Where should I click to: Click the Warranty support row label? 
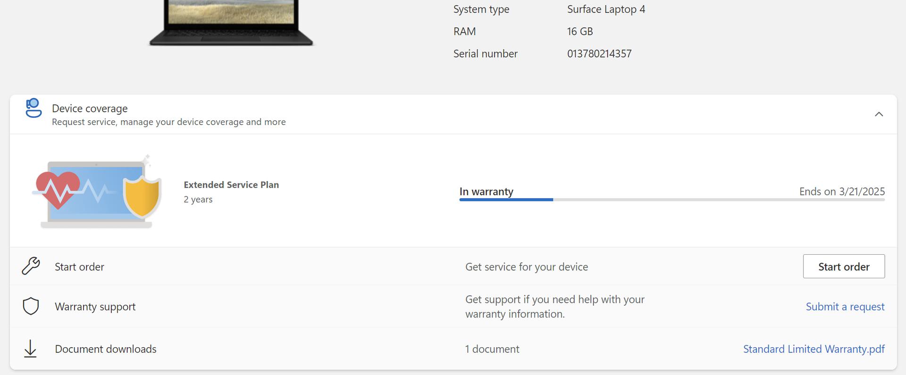pyautogui.click(x=95, y=307)
